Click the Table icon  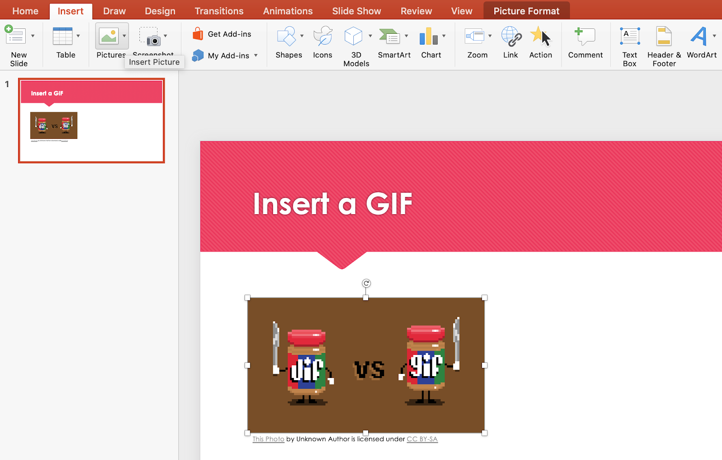click(x=63, y=36)
